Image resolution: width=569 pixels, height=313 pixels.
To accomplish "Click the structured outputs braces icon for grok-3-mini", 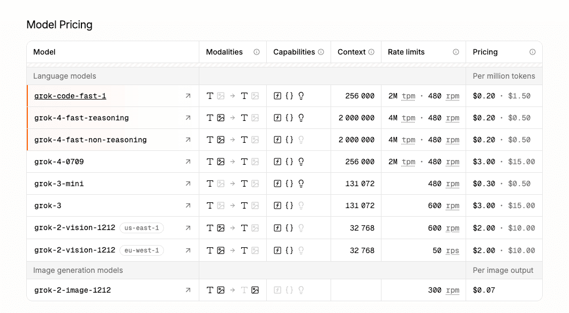I will (x=289, y=184).
